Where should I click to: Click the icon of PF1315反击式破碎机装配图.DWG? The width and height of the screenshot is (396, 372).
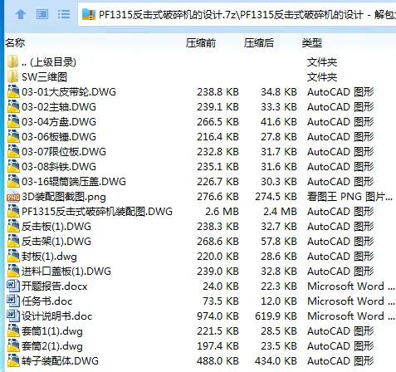[x=13, y=211]
